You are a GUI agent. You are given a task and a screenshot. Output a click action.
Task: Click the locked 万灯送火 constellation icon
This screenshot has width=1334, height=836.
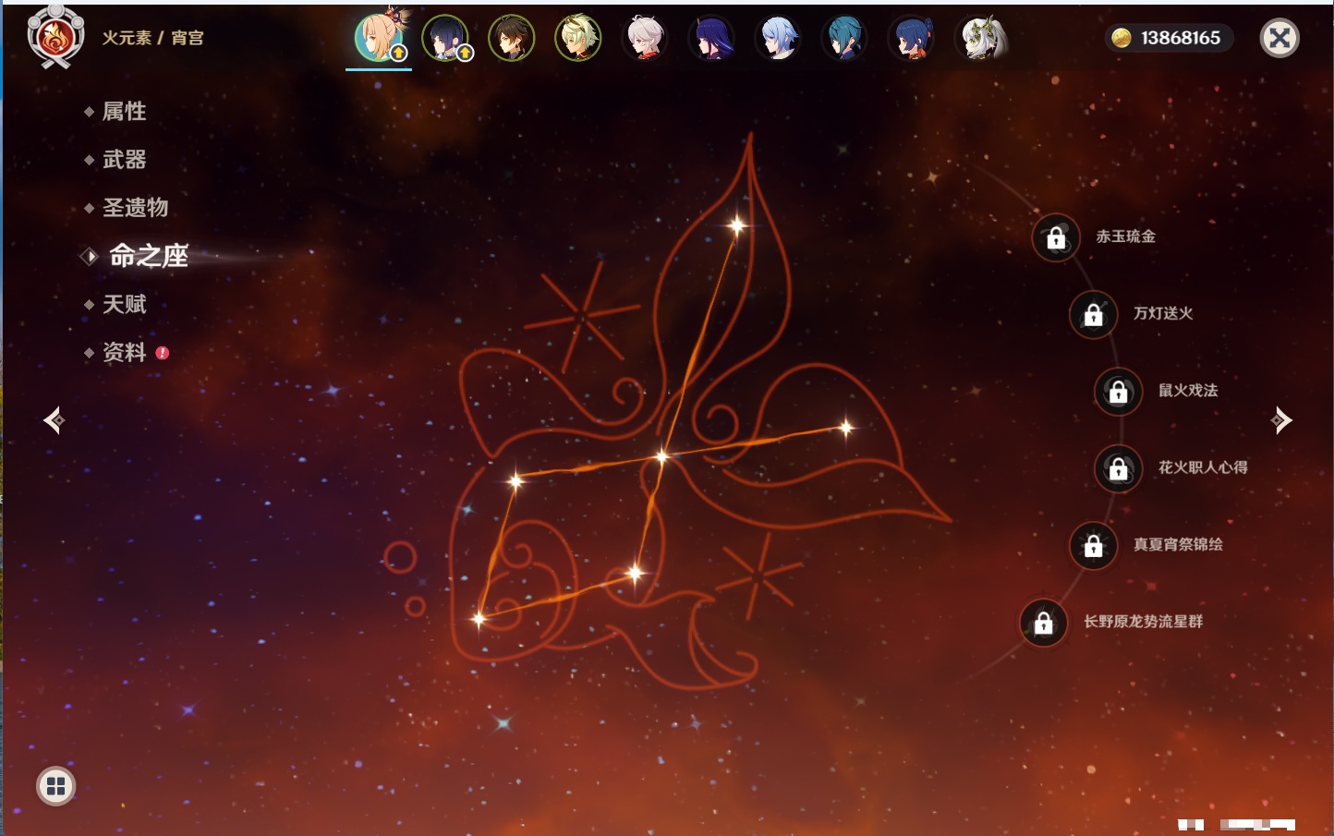coord(1093,314)
